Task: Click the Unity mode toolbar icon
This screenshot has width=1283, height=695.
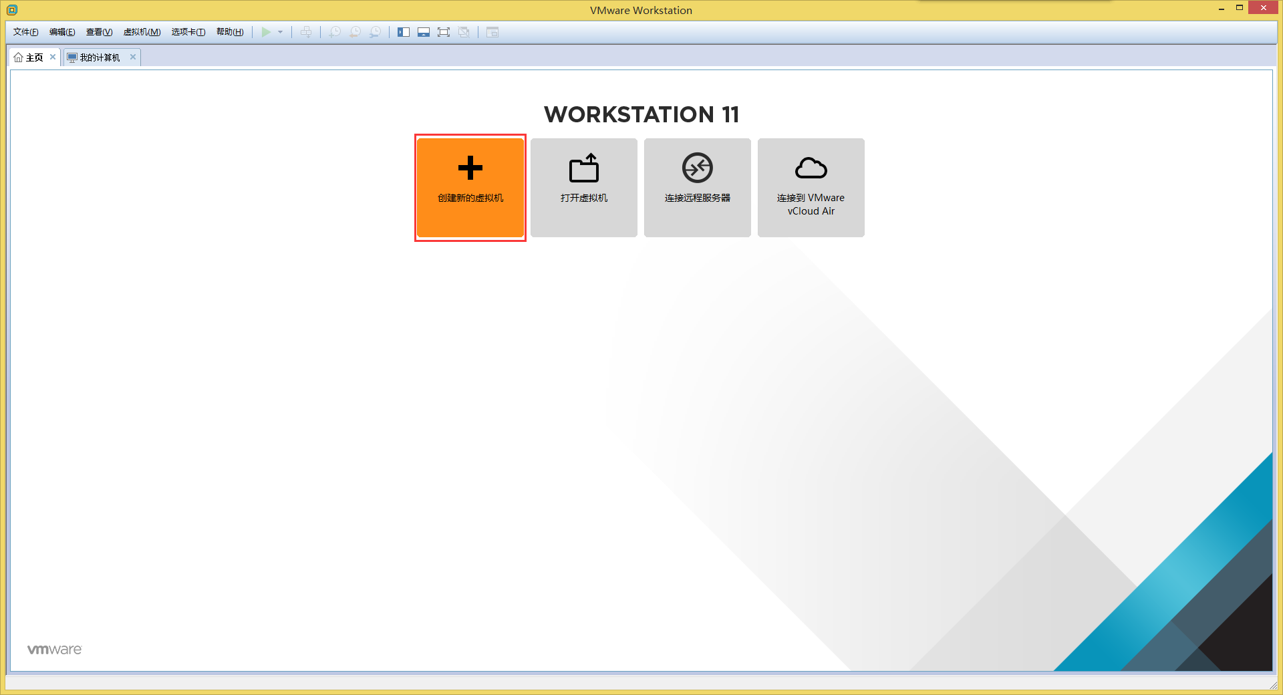Action: (x=464, y=32)
